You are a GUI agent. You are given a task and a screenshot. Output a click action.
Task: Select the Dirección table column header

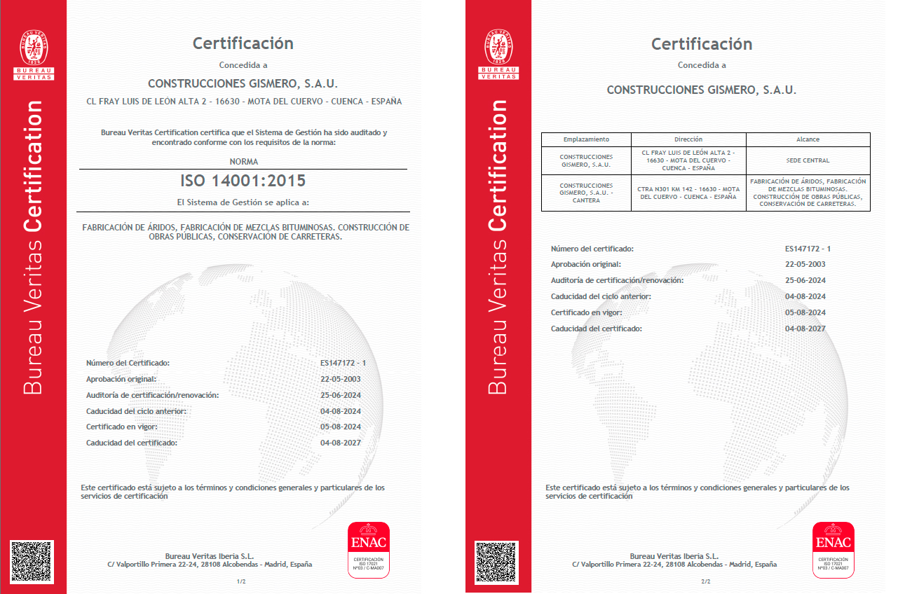tap(688, 139)
